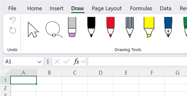Viewport: 187px width, 96px height.
Task: Click the Cancel X in formula bar
Action: click(x=57, y=61)
